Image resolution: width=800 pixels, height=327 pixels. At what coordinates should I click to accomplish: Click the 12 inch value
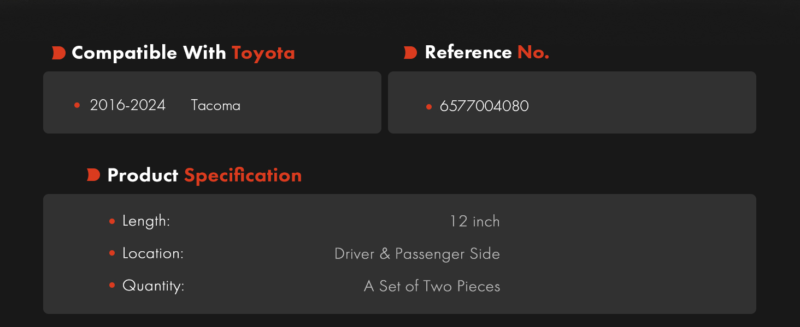click(475, 221)
